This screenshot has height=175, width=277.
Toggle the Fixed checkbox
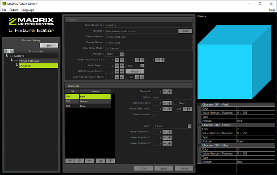coord(175,103)
